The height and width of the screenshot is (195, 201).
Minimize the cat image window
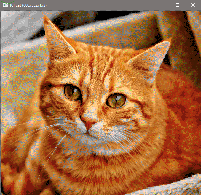point(163,5)
